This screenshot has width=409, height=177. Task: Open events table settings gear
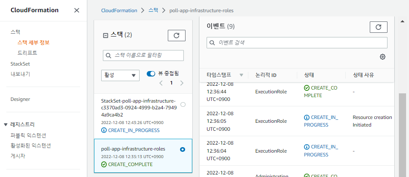382,57
